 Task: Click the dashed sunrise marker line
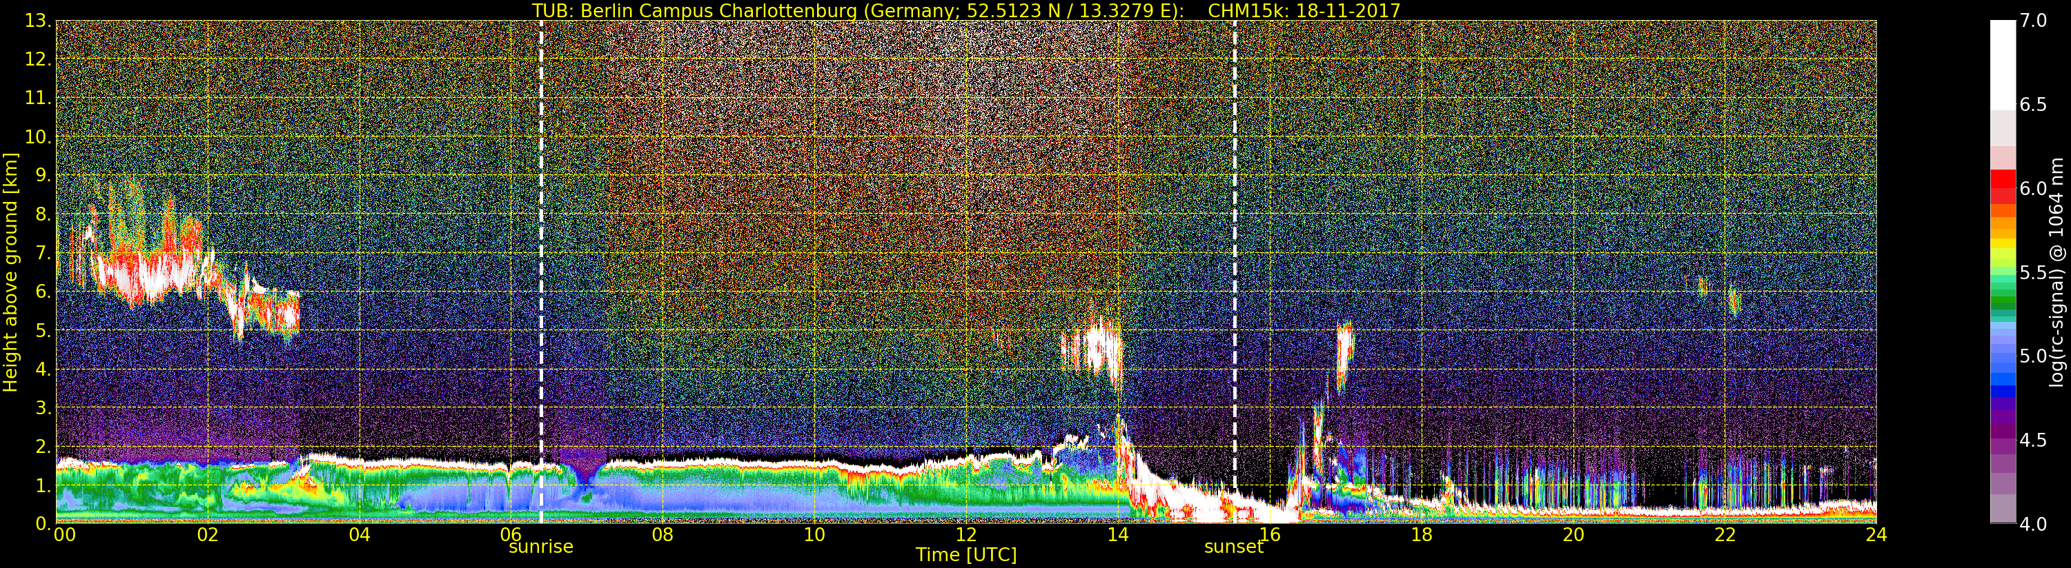pos(541,272)
